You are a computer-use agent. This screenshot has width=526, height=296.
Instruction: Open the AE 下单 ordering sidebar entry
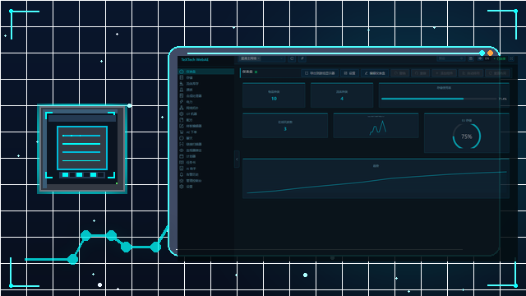(206, 132)
